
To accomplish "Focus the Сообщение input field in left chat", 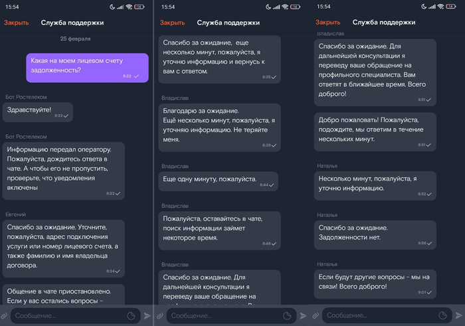I will coord(66,316).
